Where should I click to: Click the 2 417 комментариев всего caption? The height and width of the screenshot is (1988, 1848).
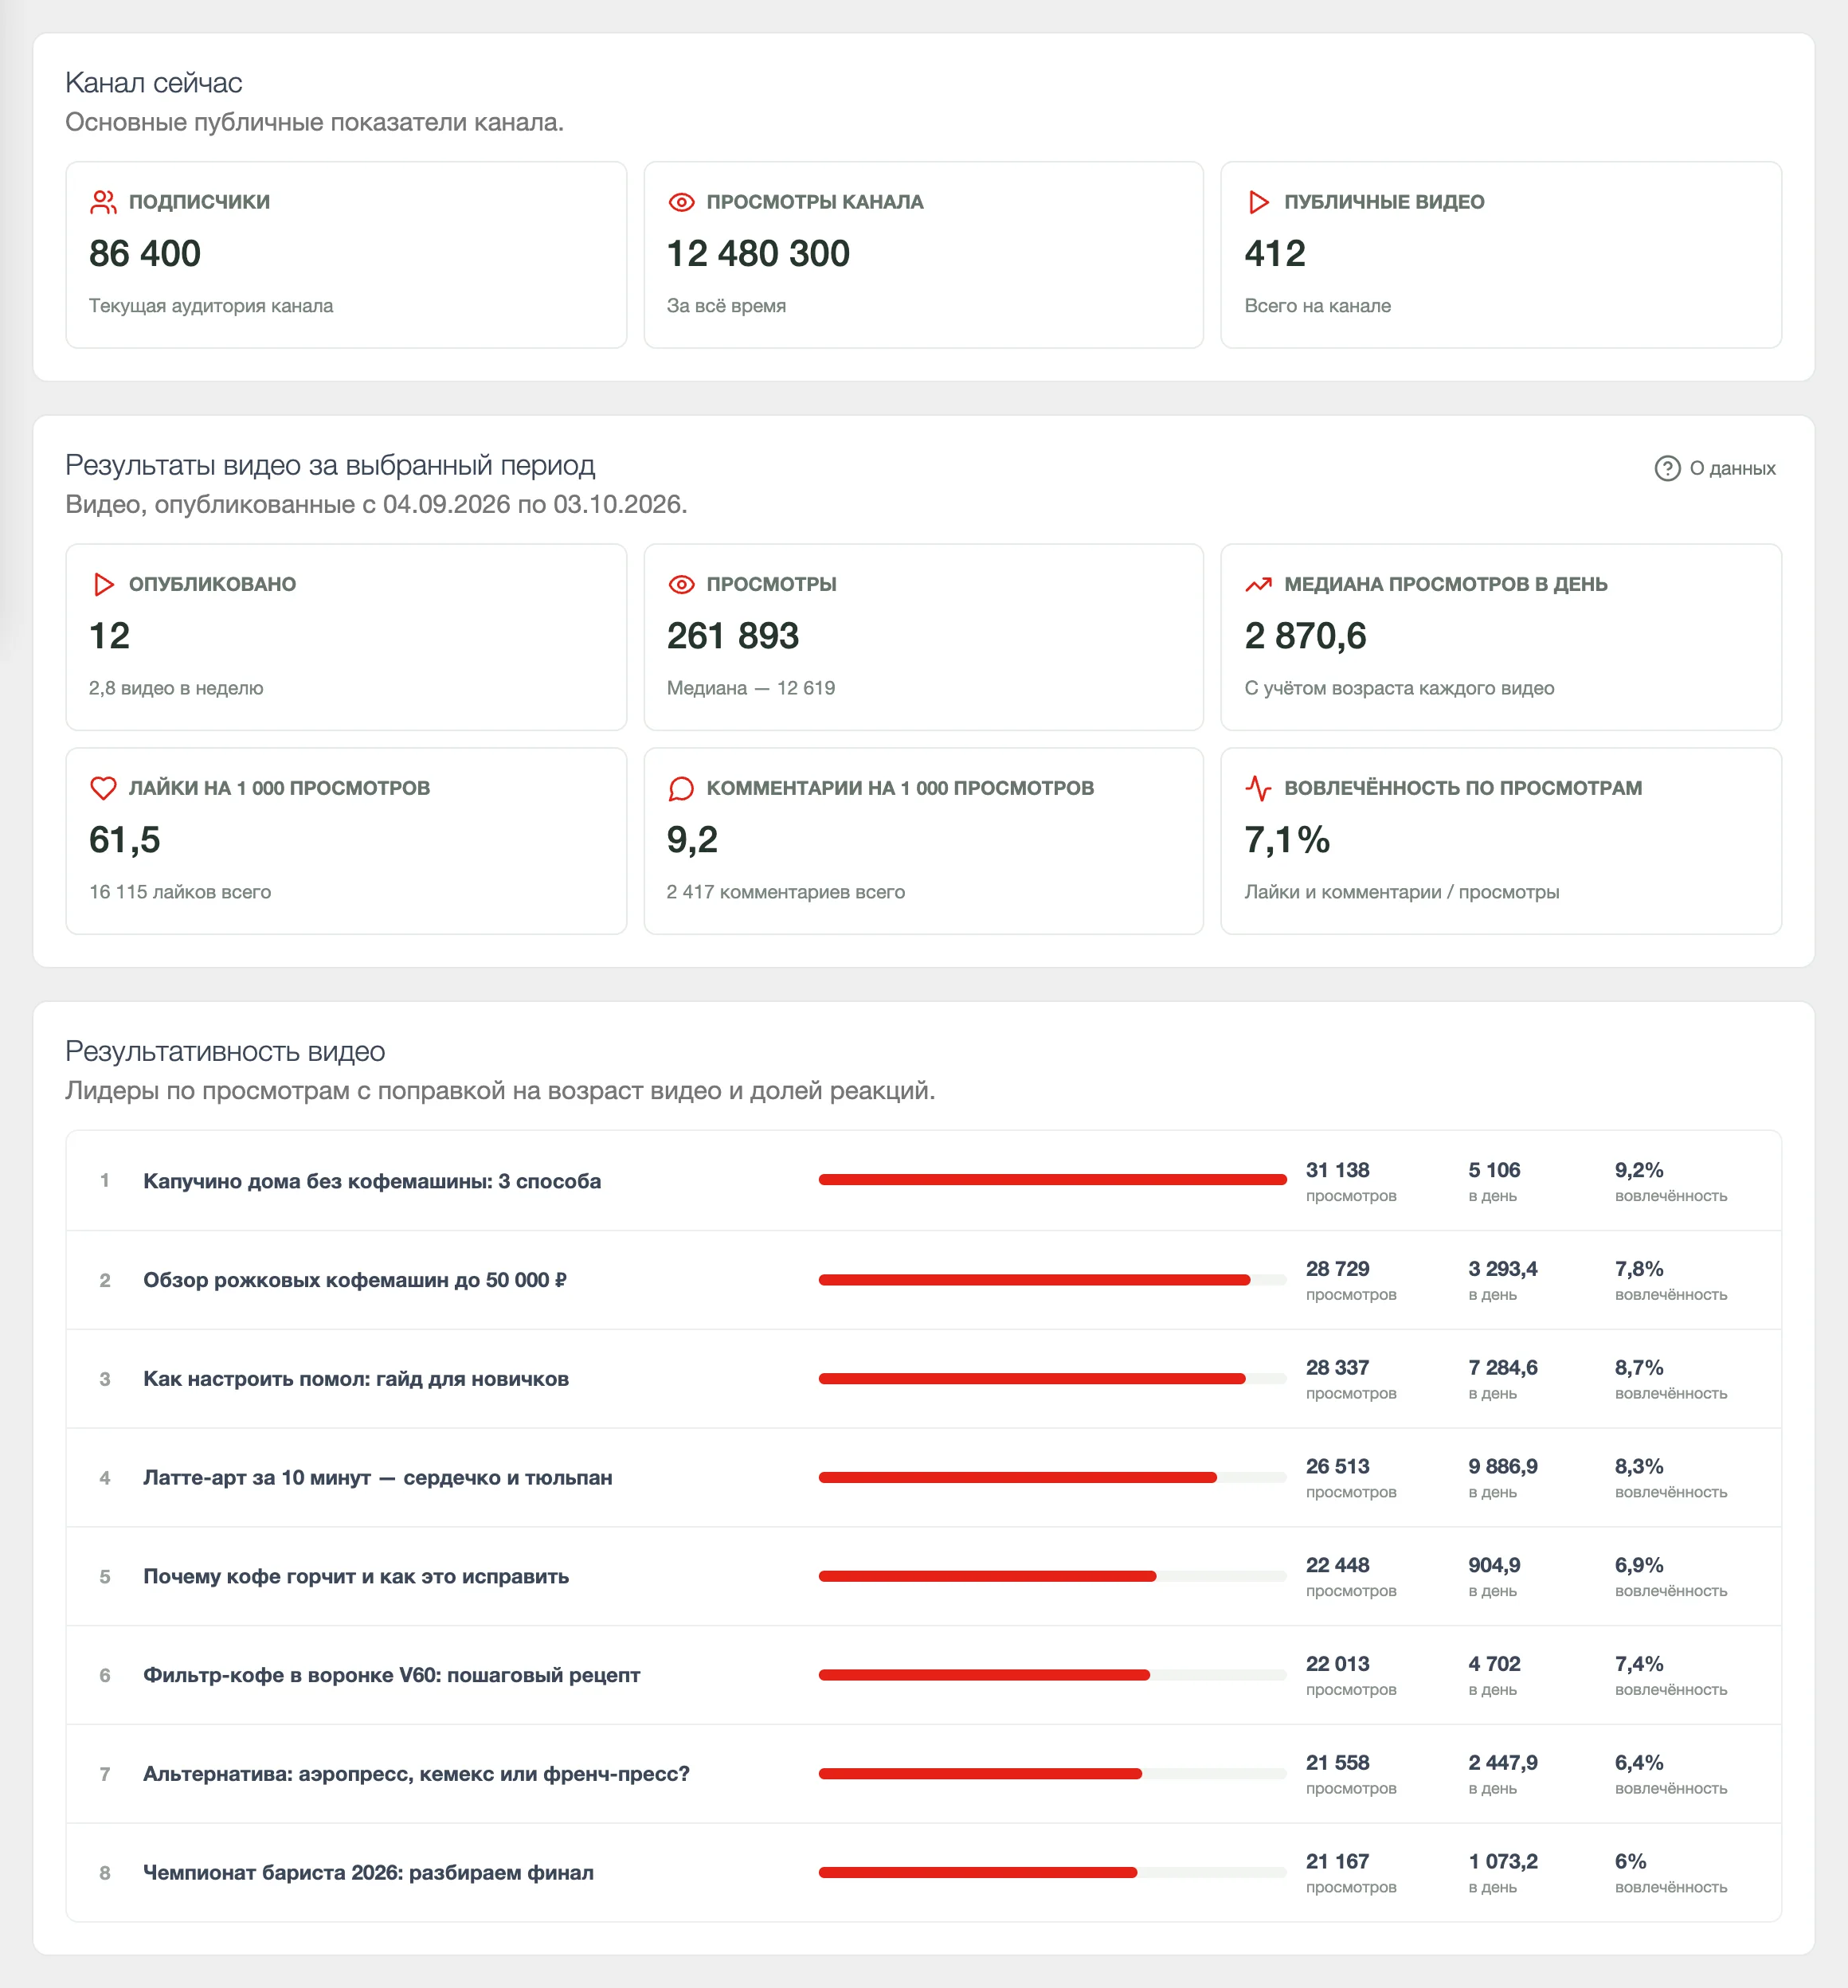786,892
